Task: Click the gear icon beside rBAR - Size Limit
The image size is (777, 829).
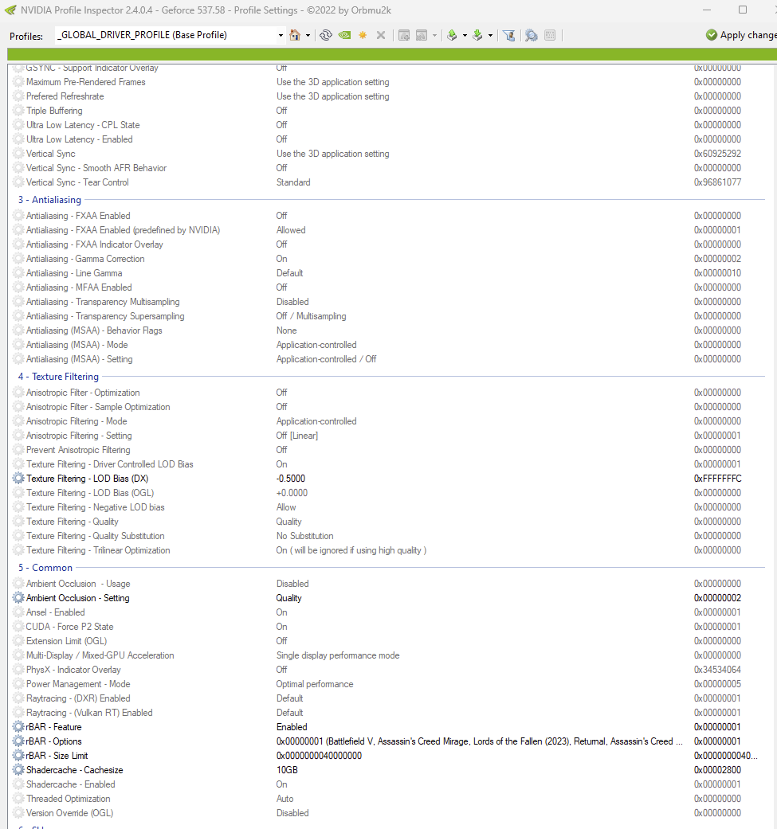Action: [18, 756]
